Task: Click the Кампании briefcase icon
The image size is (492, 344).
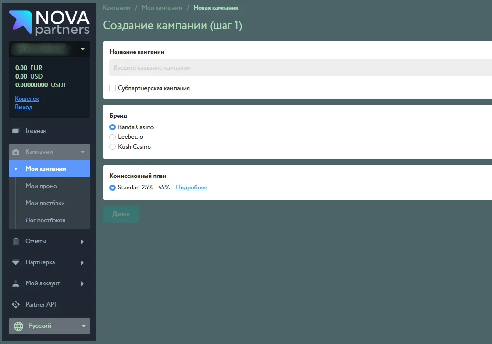Action: pos(15,151)
